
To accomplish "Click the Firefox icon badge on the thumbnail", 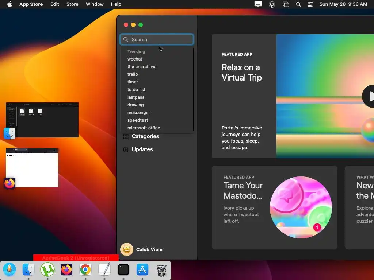I will tap(9, 183).
